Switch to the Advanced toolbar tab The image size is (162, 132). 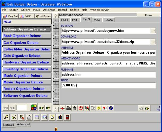[23, 124]
